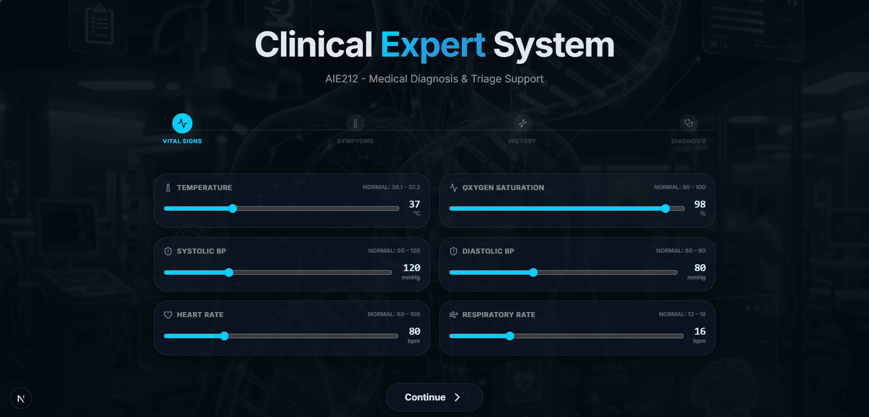Adjust the Systolic BP slider handle

point(229,272)
